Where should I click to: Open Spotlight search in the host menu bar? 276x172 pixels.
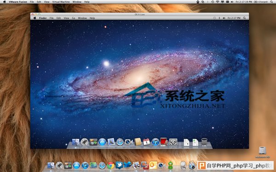(x=272, y=2)
